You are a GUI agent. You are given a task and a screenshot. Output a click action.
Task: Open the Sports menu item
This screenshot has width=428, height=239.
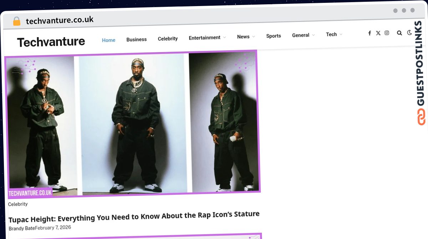274,36
